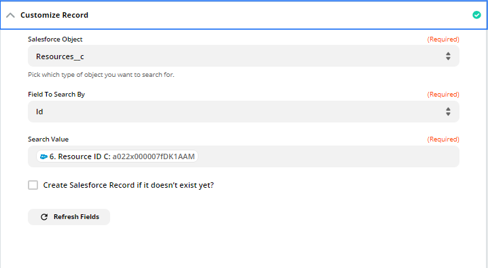Click the Field To Search By label
This screenshot has height=268, width=488.
tap(56, 95)
